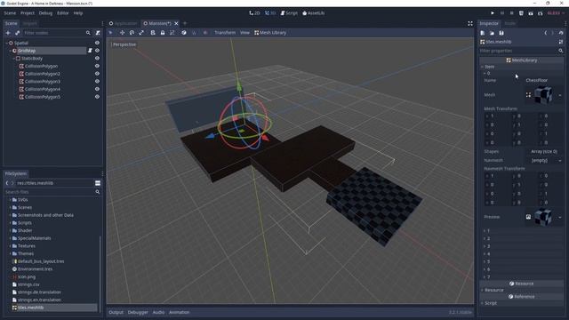Open the Scene menu
Image resolution: width=569 pixels, height=320 pixels.
click(10, 13)
